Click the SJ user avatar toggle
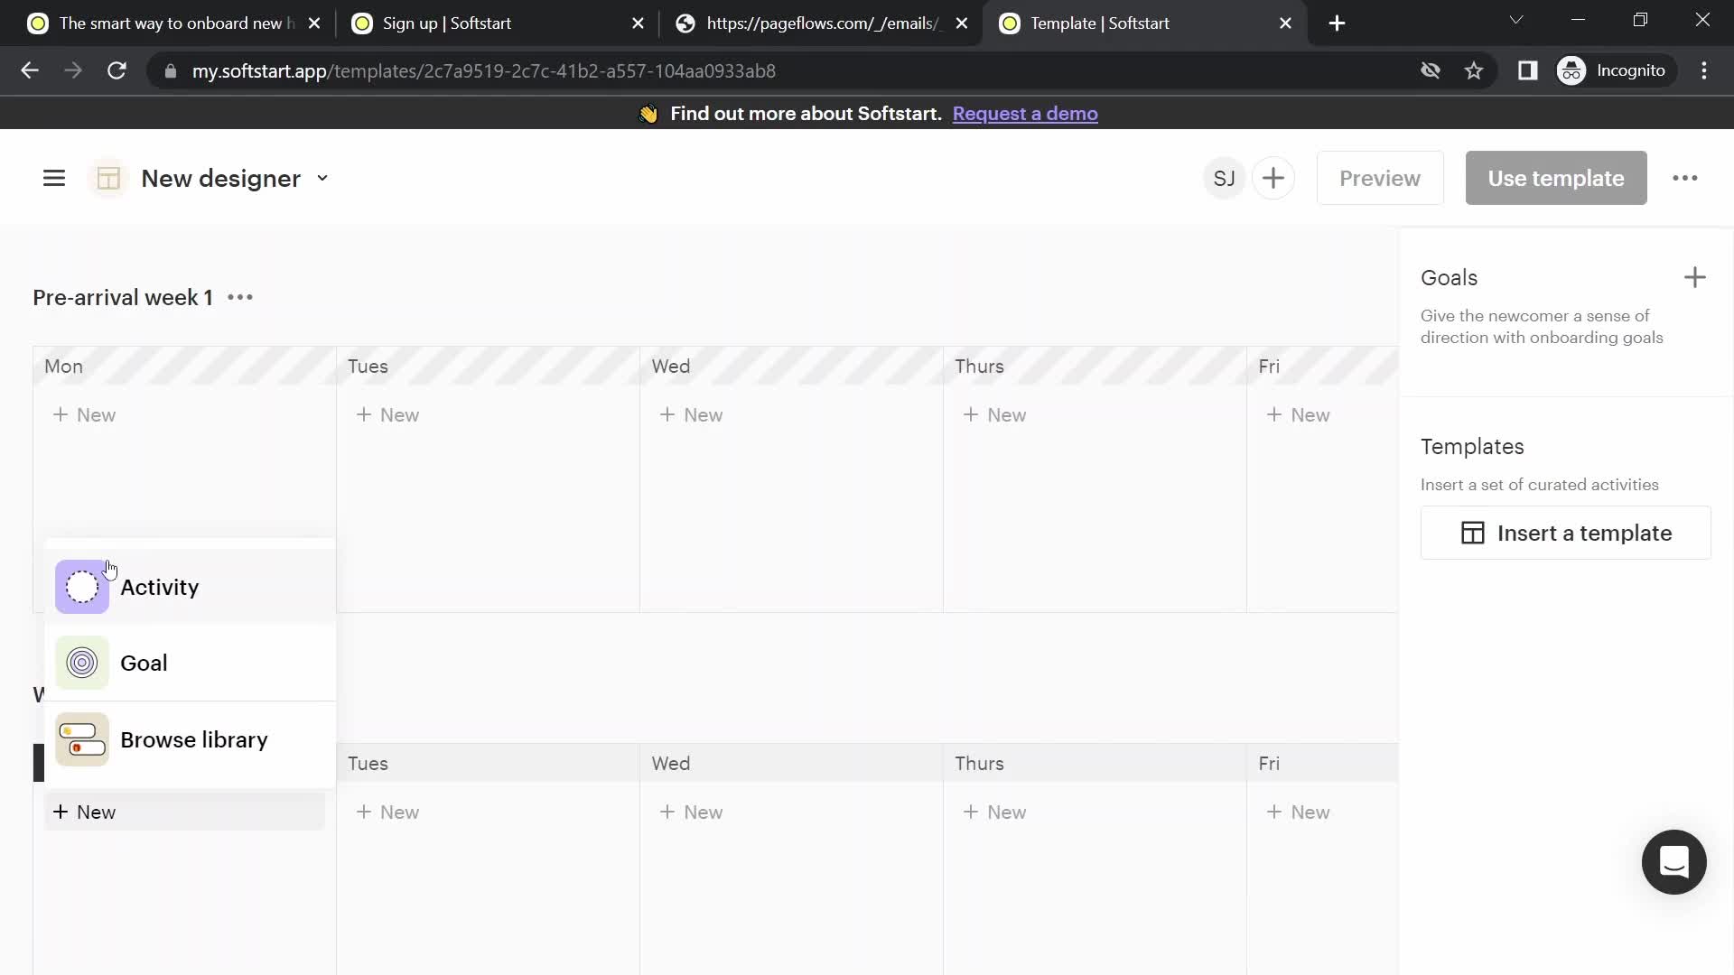 coord(1223,177)
